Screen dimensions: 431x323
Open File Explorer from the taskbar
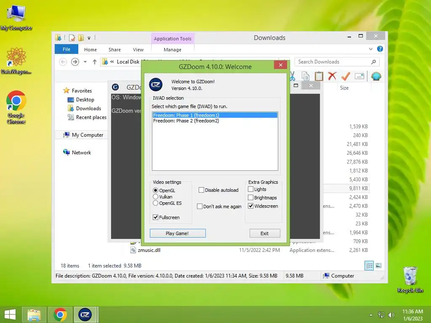pyautogui.click(x=34, y=315)
